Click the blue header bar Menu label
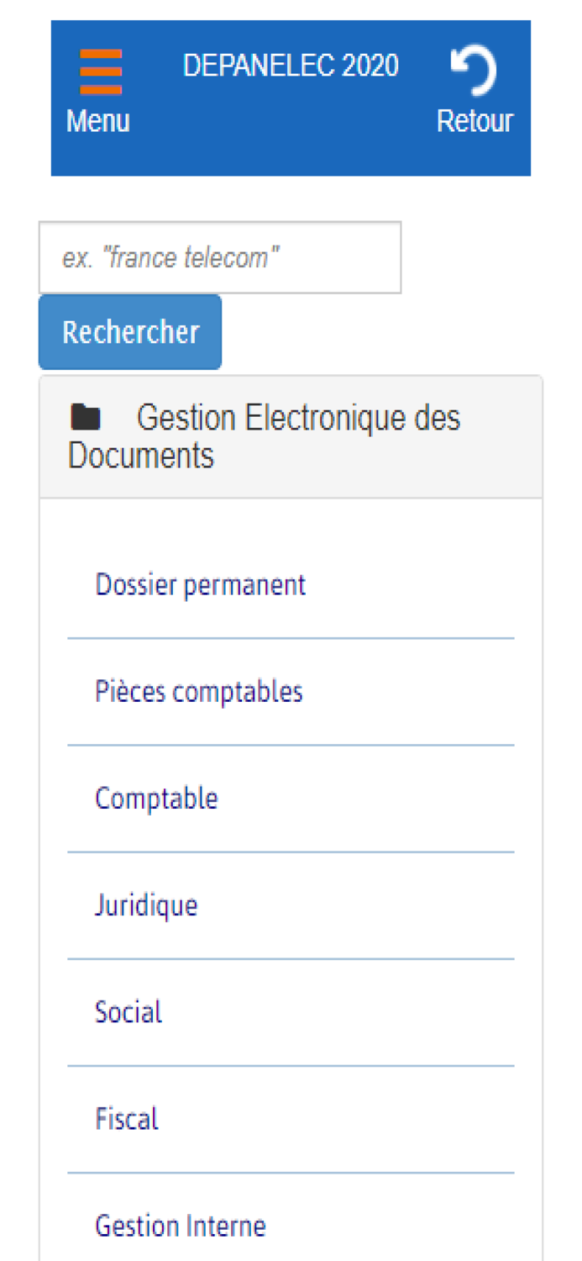 coord(97,120)
